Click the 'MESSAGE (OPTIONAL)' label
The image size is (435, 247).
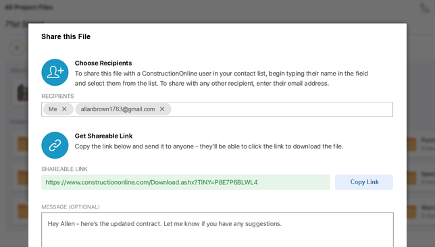click(70, 207)
